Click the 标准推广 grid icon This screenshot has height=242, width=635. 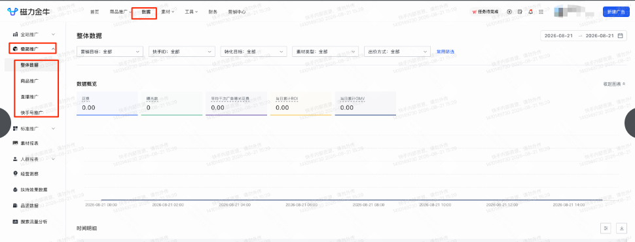click(16, 129)
